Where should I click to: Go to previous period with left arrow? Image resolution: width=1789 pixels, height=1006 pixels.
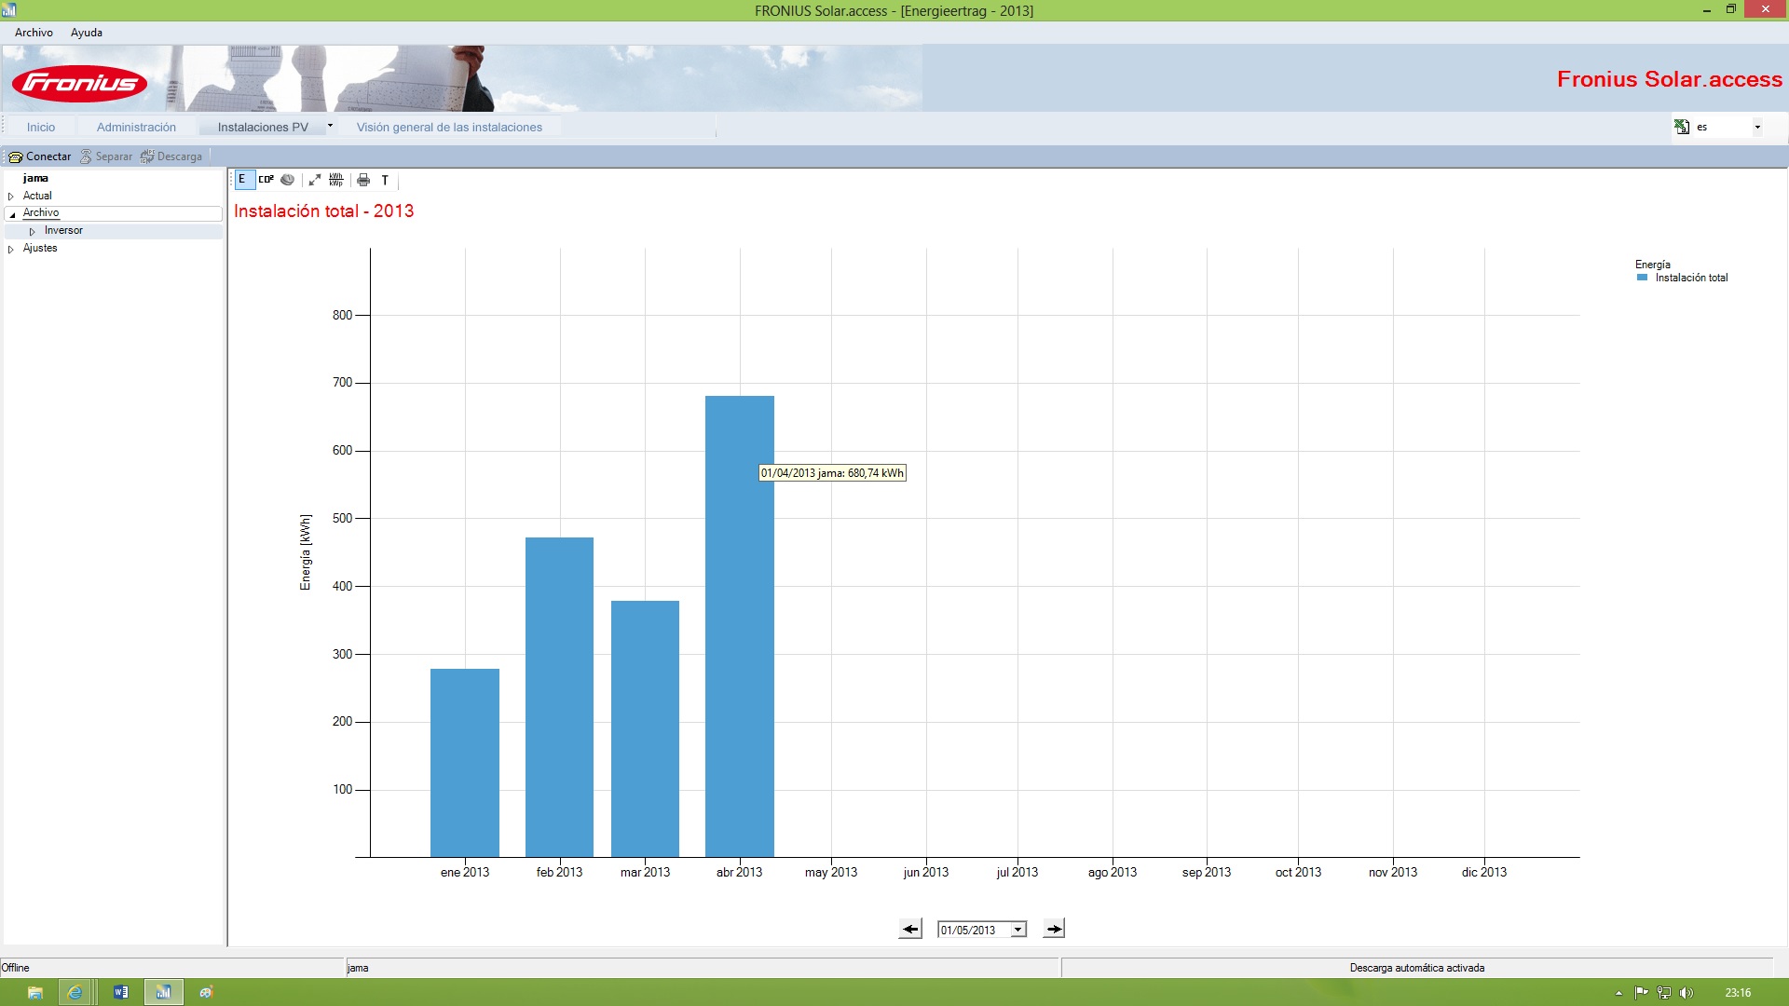pyautogui.click(x=910, y=929)
